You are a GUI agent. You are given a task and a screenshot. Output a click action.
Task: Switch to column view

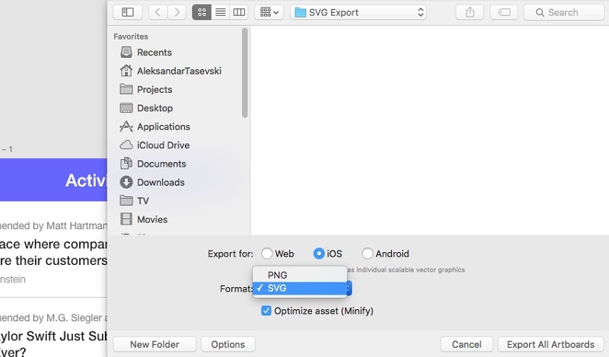click(x=239, y=12)
